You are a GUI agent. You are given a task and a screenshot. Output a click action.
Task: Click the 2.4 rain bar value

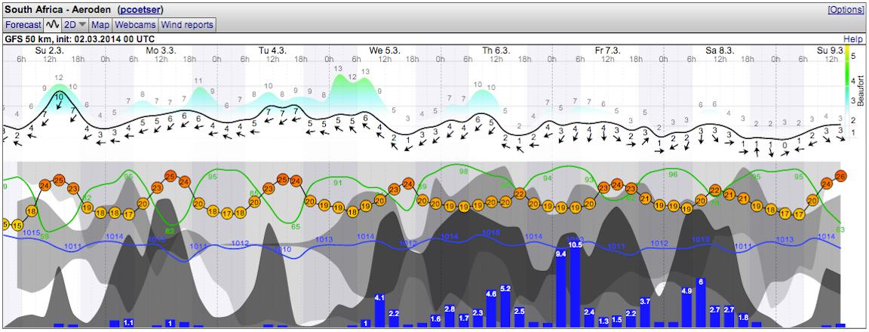pyautogui.click(x=589, y=312)
